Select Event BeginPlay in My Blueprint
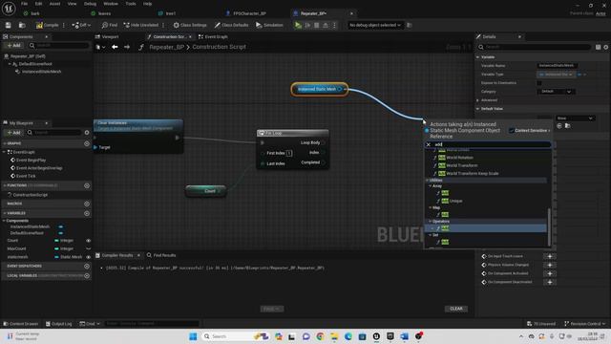The image size is (611, 344). coord(31,160)
